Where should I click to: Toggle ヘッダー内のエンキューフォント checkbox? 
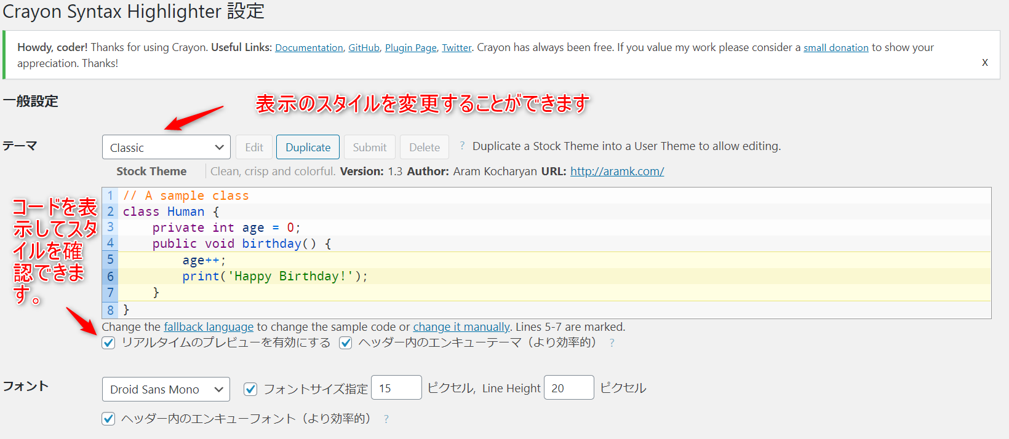tap(109, 419)
